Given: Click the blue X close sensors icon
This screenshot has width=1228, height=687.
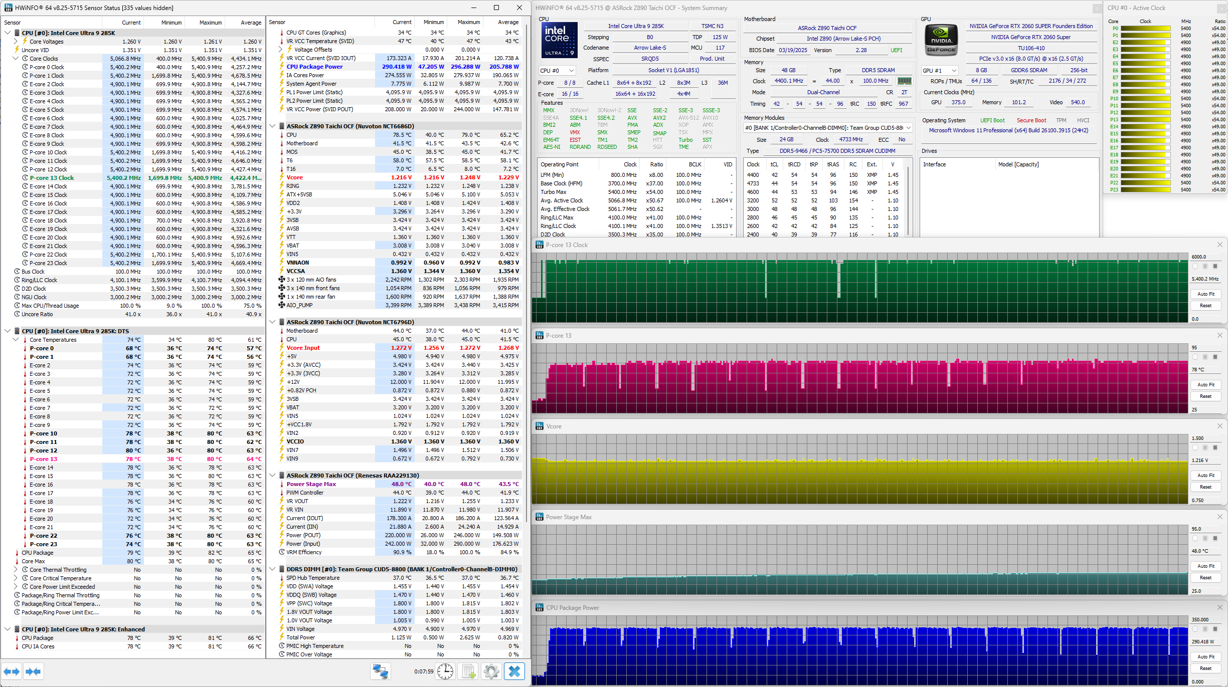Looking at the screenshot, I should click(514, 671).
